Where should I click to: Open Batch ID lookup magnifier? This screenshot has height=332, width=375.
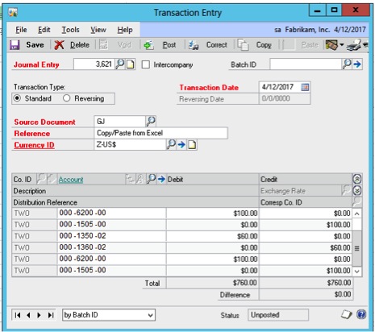(x=347, y=64)
